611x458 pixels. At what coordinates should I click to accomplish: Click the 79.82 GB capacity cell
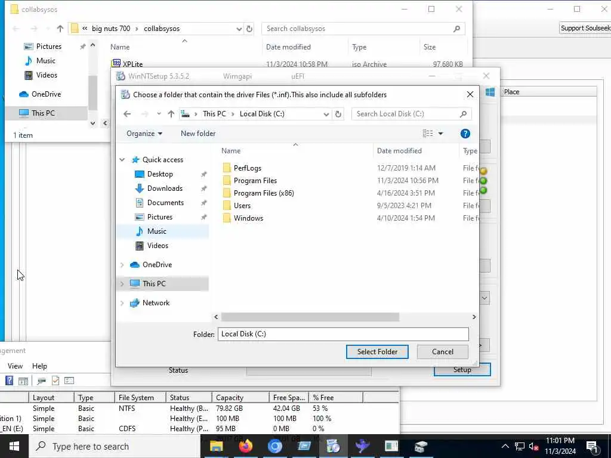[229, 409]
